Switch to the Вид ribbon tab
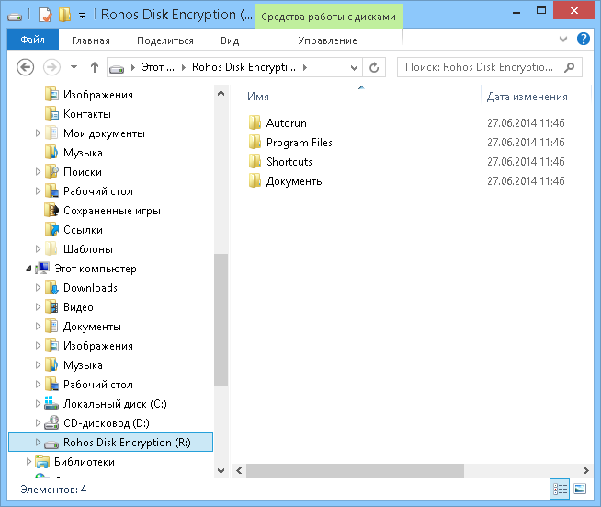Screen dimensions: 601x507 (x=230, y=40)
